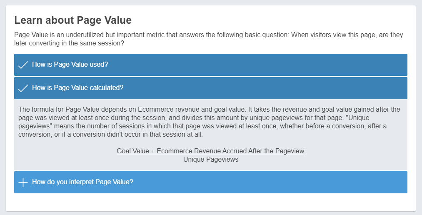Screen dimensions: 422x215
Task: Collapse the "How is Page Value calculated?" section
Action: point(211,88)
